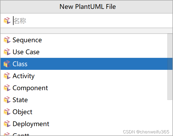Click the PlantUML icon beside Activity
Viewport: 173px width, 136px height.
click(7, 76)
